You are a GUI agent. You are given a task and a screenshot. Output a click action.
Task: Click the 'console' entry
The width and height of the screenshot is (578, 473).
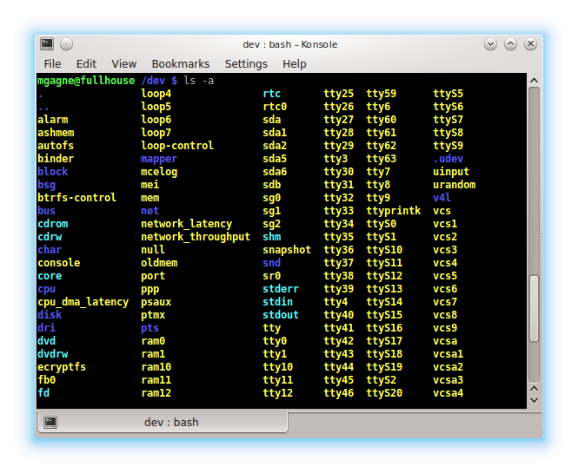click(58, 263)
